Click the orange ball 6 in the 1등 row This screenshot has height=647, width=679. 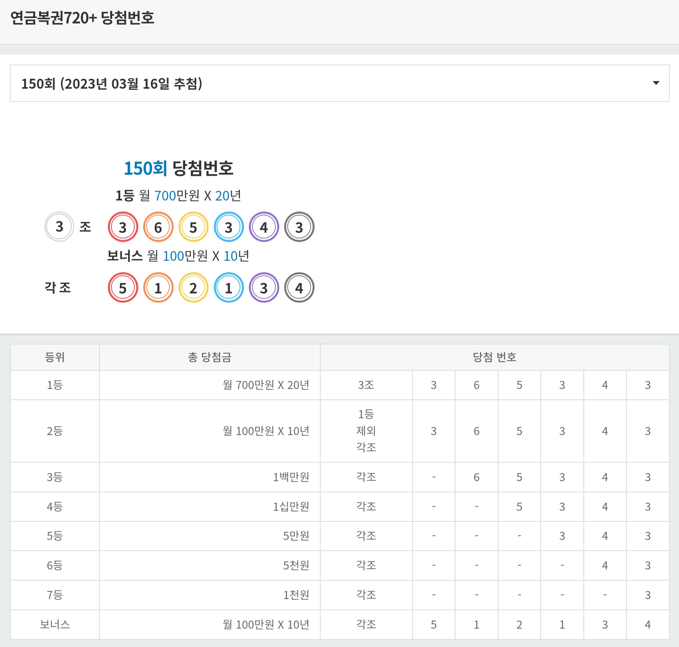click(x=158, y=227)
